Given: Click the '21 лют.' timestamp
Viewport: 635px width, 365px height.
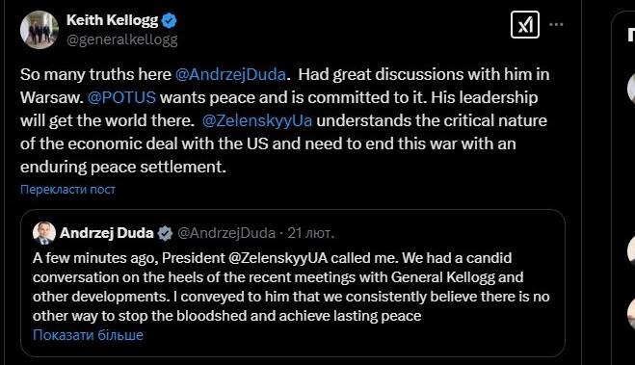Looking at the screenshot, I should click(311, 233).
